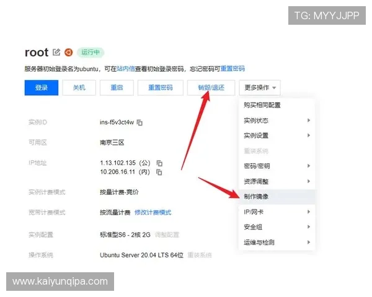Expand the IP/网卡 submenu
Viewport: 372px width, 297px height.
277,212
